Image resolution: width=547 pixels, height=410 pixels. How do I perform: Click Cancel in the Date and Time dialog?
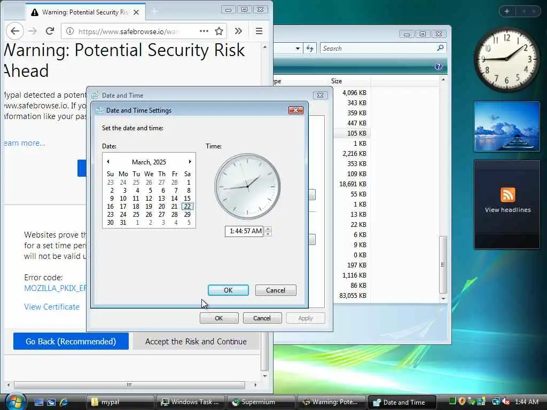click(x=262, y=318)
